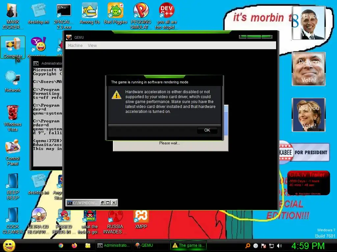337x252 pixels.
Task: Launch PEGGING SIMULAT... icon
Action: click(141, 16)
